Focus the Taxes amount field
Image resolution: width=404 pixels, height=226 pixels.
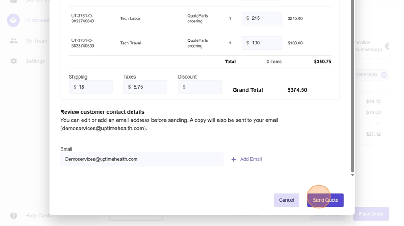[x=148, y=87]
